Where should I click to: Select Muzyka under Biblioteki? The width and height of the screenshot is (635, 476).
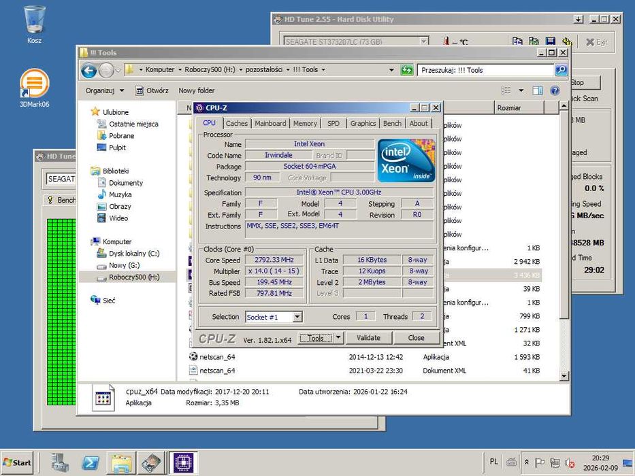click(120, 194)
